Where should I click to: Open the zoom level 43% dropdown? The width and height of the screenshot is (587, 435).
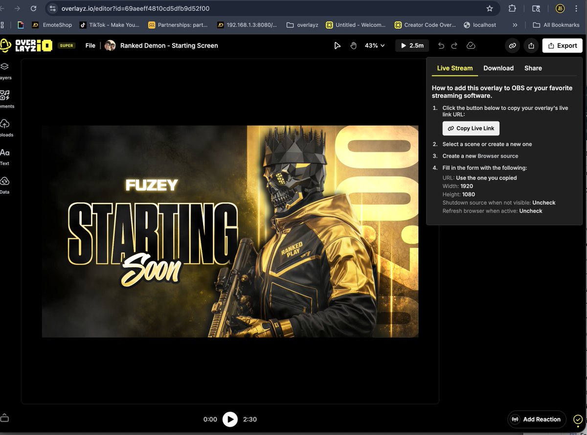[375, 46]
